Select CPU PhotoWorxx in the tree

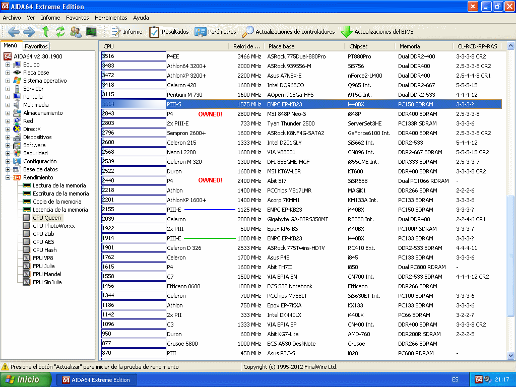pos(53,226)
